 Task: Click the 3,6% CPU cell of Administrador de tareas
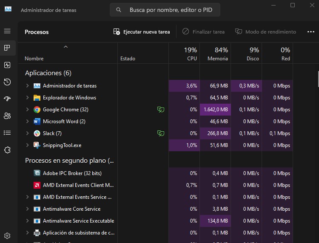pos(184,86)
